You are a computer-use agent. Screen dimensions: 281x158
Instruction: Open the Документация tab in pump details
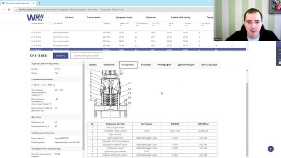(186, 65)
